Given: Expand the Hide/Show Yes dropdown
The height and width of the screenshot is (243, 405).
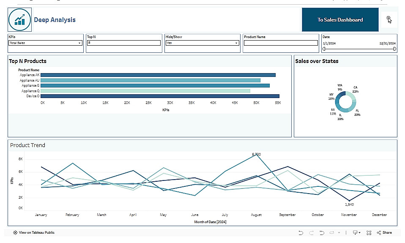Looking at the screenshot, I should pyautogui.click(x=202, y=43).
